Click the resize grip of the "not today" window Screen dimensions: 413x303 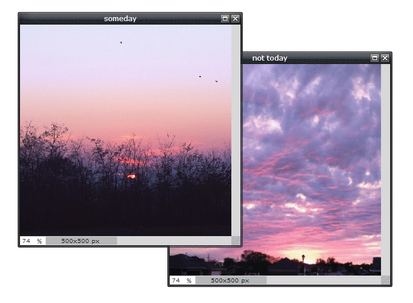pyautogui.click(x=386, y=280)
